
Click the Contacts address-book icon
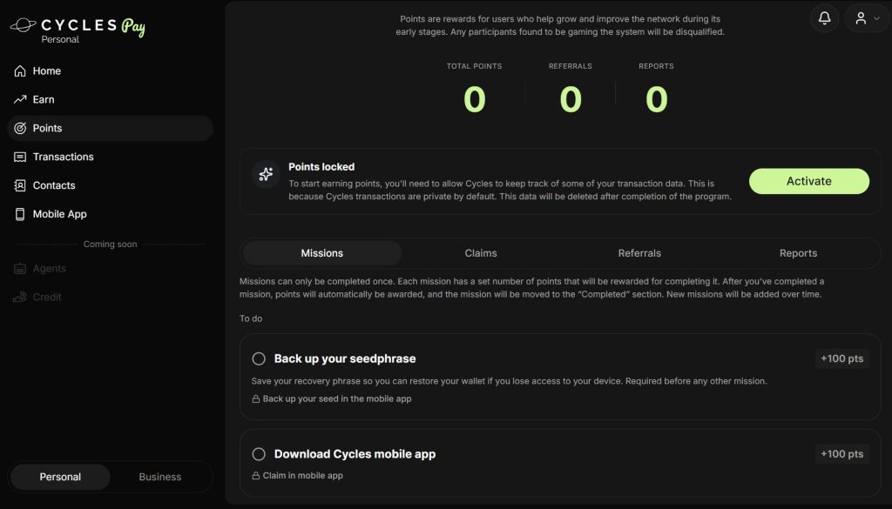[x=20, y=185]
